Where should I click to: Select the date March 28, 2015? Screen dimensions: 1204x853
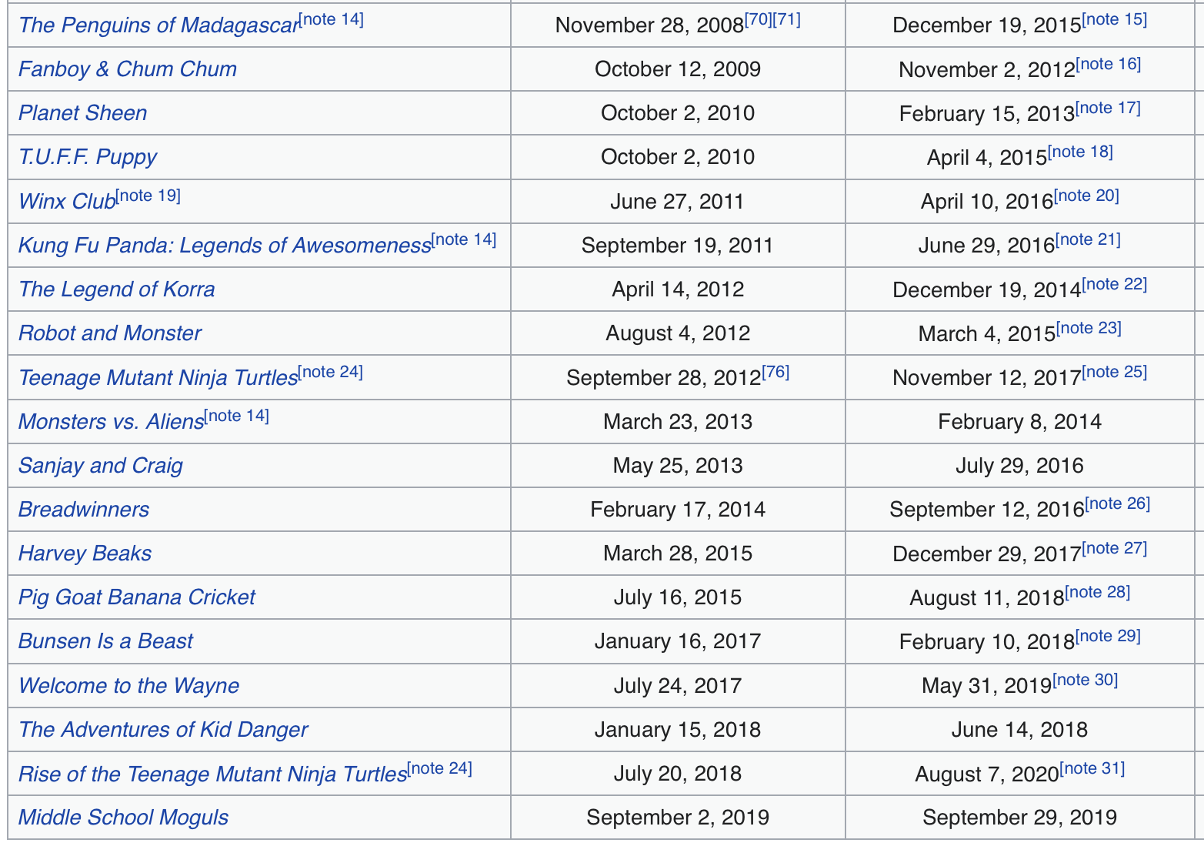(x=678, y=554)
